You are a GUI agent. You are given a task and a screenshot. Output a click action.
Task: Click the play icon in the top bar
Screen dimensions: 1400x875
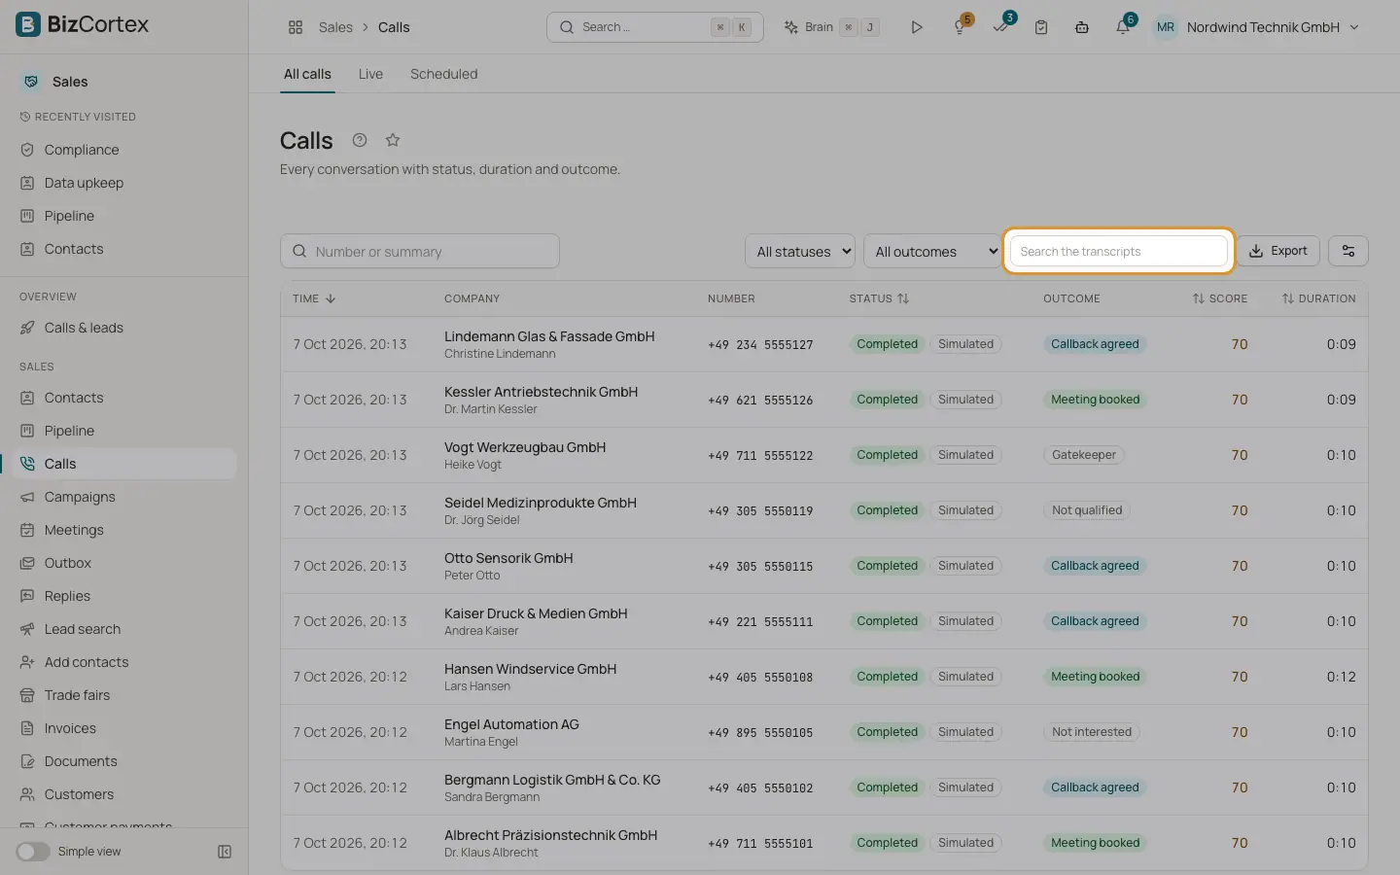click(x=917, y=27)
